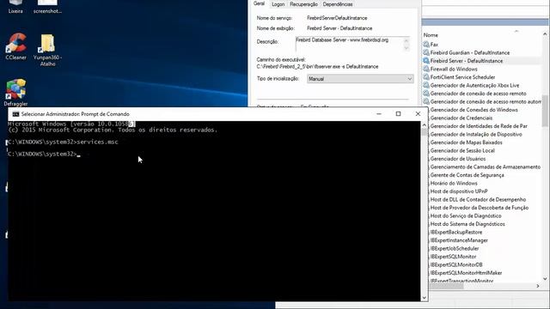Screen dimensions: 550x309
Task: Select Gerenciador de Autenticação Xbox Live
Action: pyautogui.click(x=474, y=86)
